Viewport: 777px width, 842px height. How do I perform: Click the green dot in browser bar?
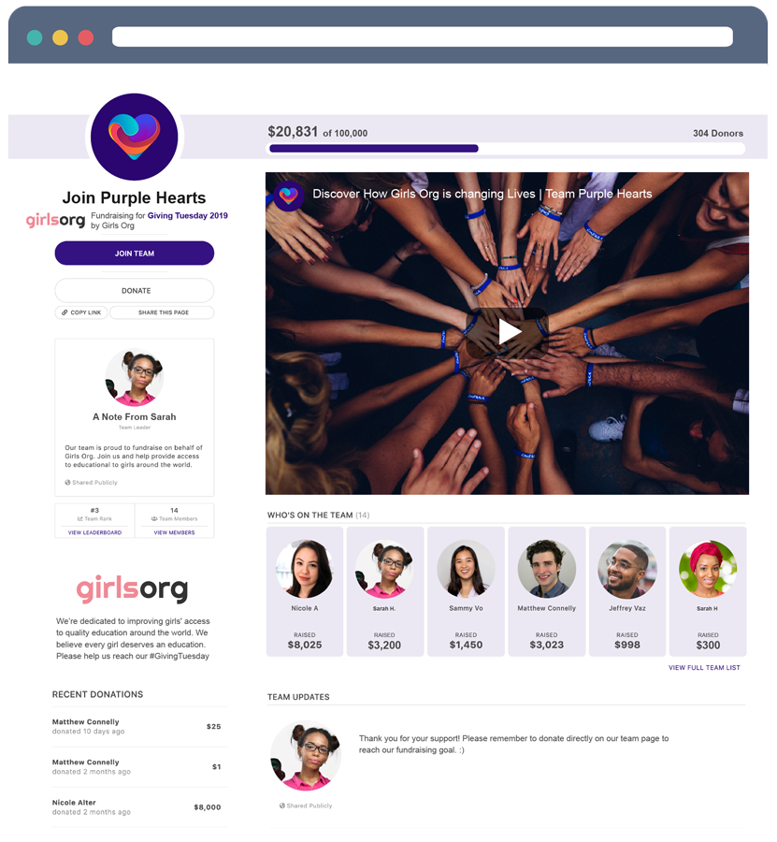click(35, 37)
